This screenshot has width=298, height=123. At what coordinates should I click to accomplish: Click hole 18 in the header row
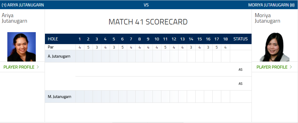coord(225,39)
